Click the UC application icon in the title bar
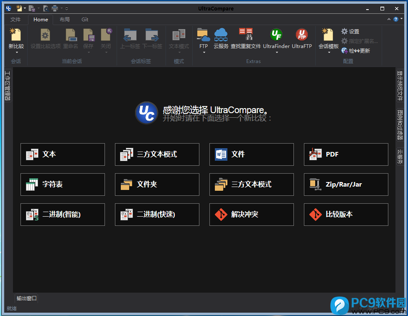Viewport: 408px width, 316px height. click(8, 8)
